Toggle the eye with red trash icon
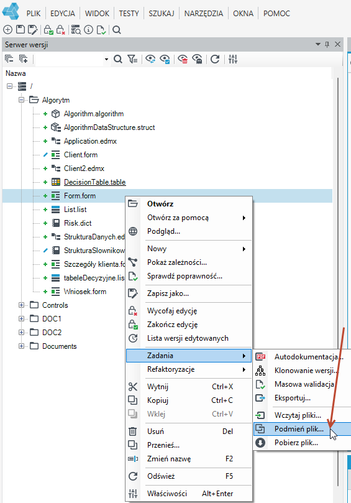Screen dimensions: 351x503 pyautogui.click(x=183, y=59)
